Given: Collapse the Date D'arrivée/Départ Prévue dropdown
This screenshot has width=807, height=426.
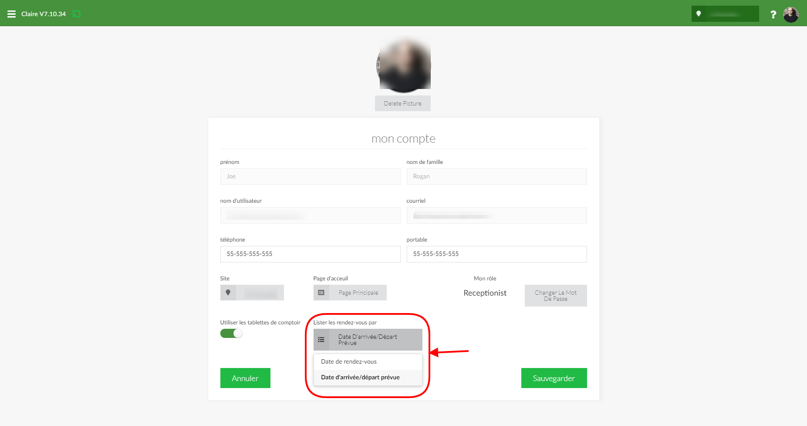Looking at the screenshot, I should (x=368, y=340).
